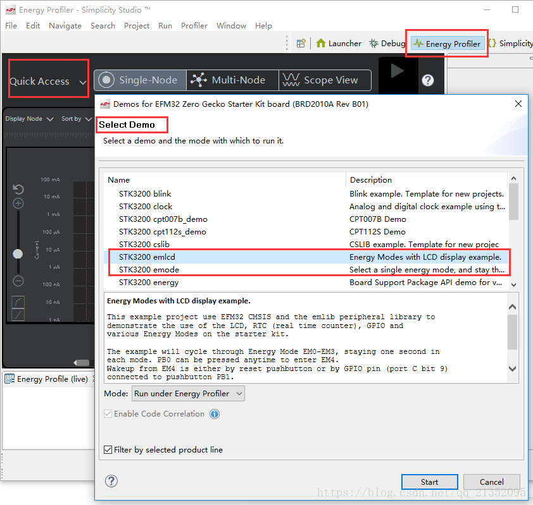This screenshot has width=533, height=505.
Task: Select the Single-Node view
Action: point(140,80)
